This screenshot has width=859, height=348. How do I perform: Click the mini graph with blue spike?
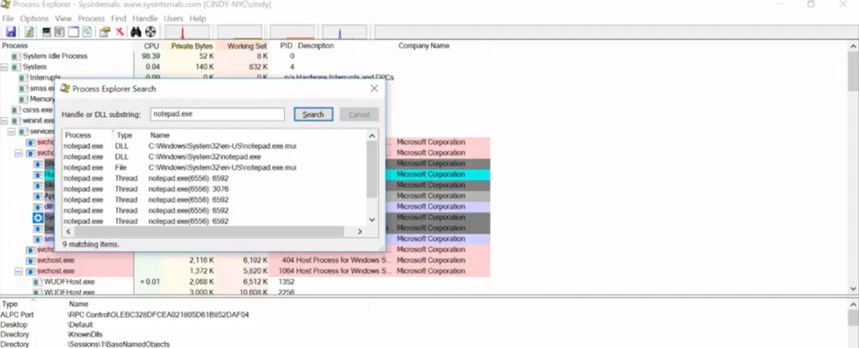pos(345,32)
